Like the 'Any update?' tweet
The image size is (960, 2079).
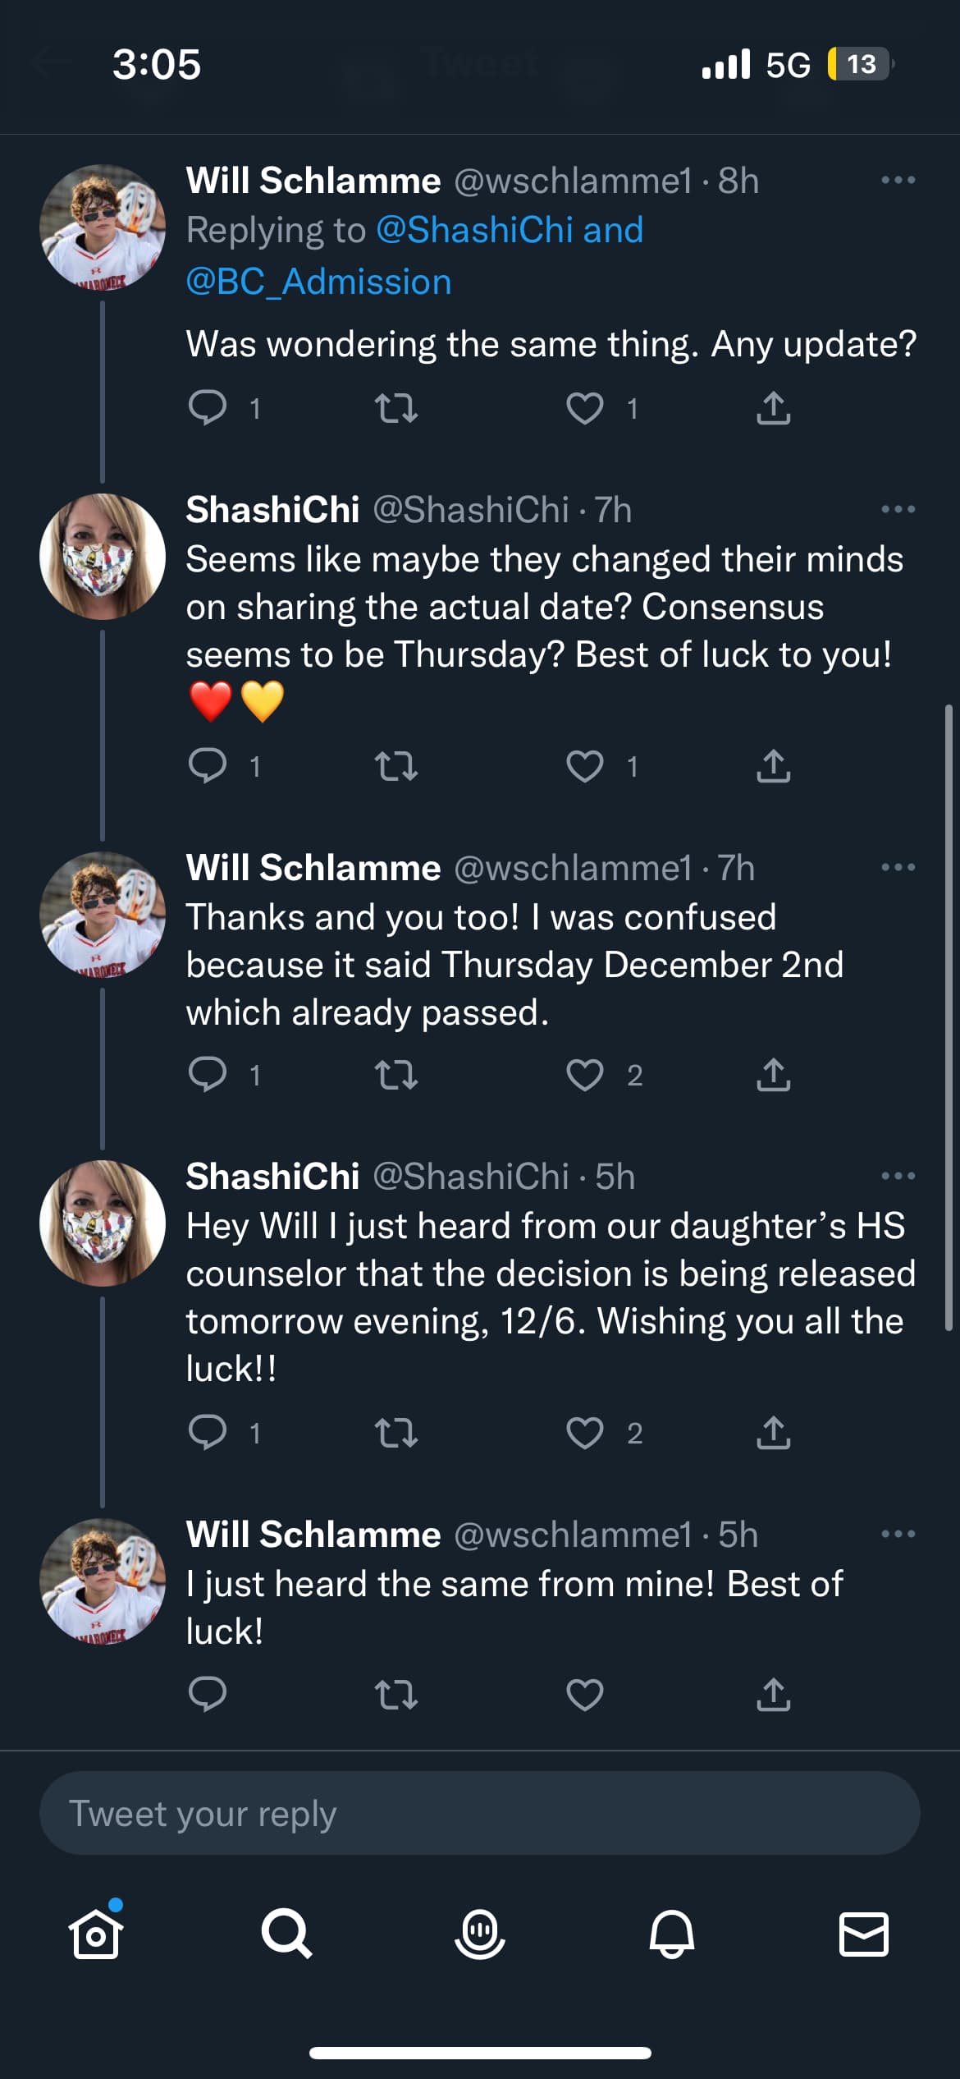click(585, 408)
